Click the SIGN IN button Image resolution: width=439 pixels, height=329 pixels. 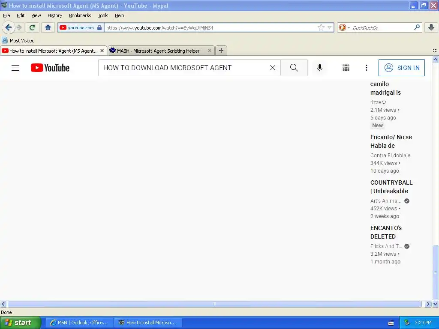[x=401, y=68]
